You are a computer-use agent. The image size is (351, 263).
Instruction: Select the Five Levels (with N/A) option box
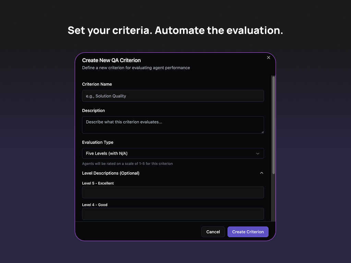click(x=173, y=153)
